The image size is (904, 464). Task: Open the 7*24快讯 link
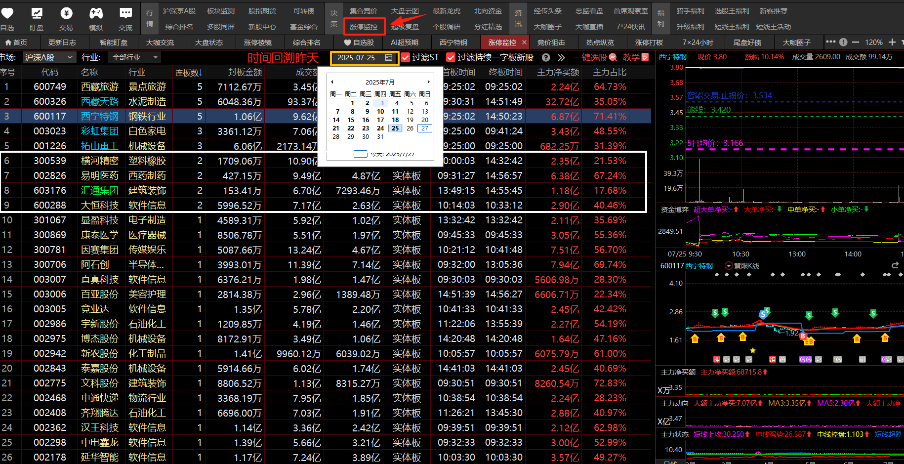coord(631,27)
